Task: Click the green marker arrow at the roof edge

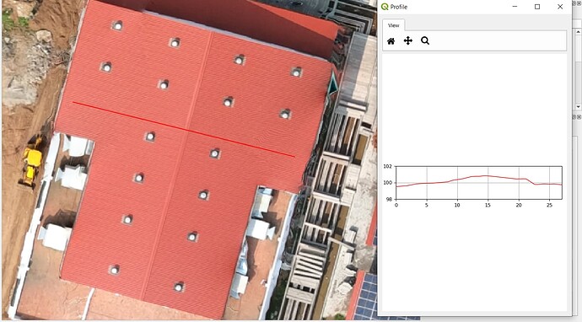Action: pos(332,84)
